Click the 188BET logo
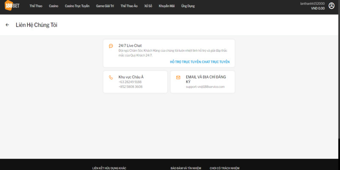The height and width of the screenshot is (170, 340). point(12,6)
